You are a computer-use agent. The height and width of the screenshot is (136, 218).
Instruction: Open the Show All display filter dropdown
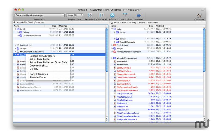click(x=75, y=15)
